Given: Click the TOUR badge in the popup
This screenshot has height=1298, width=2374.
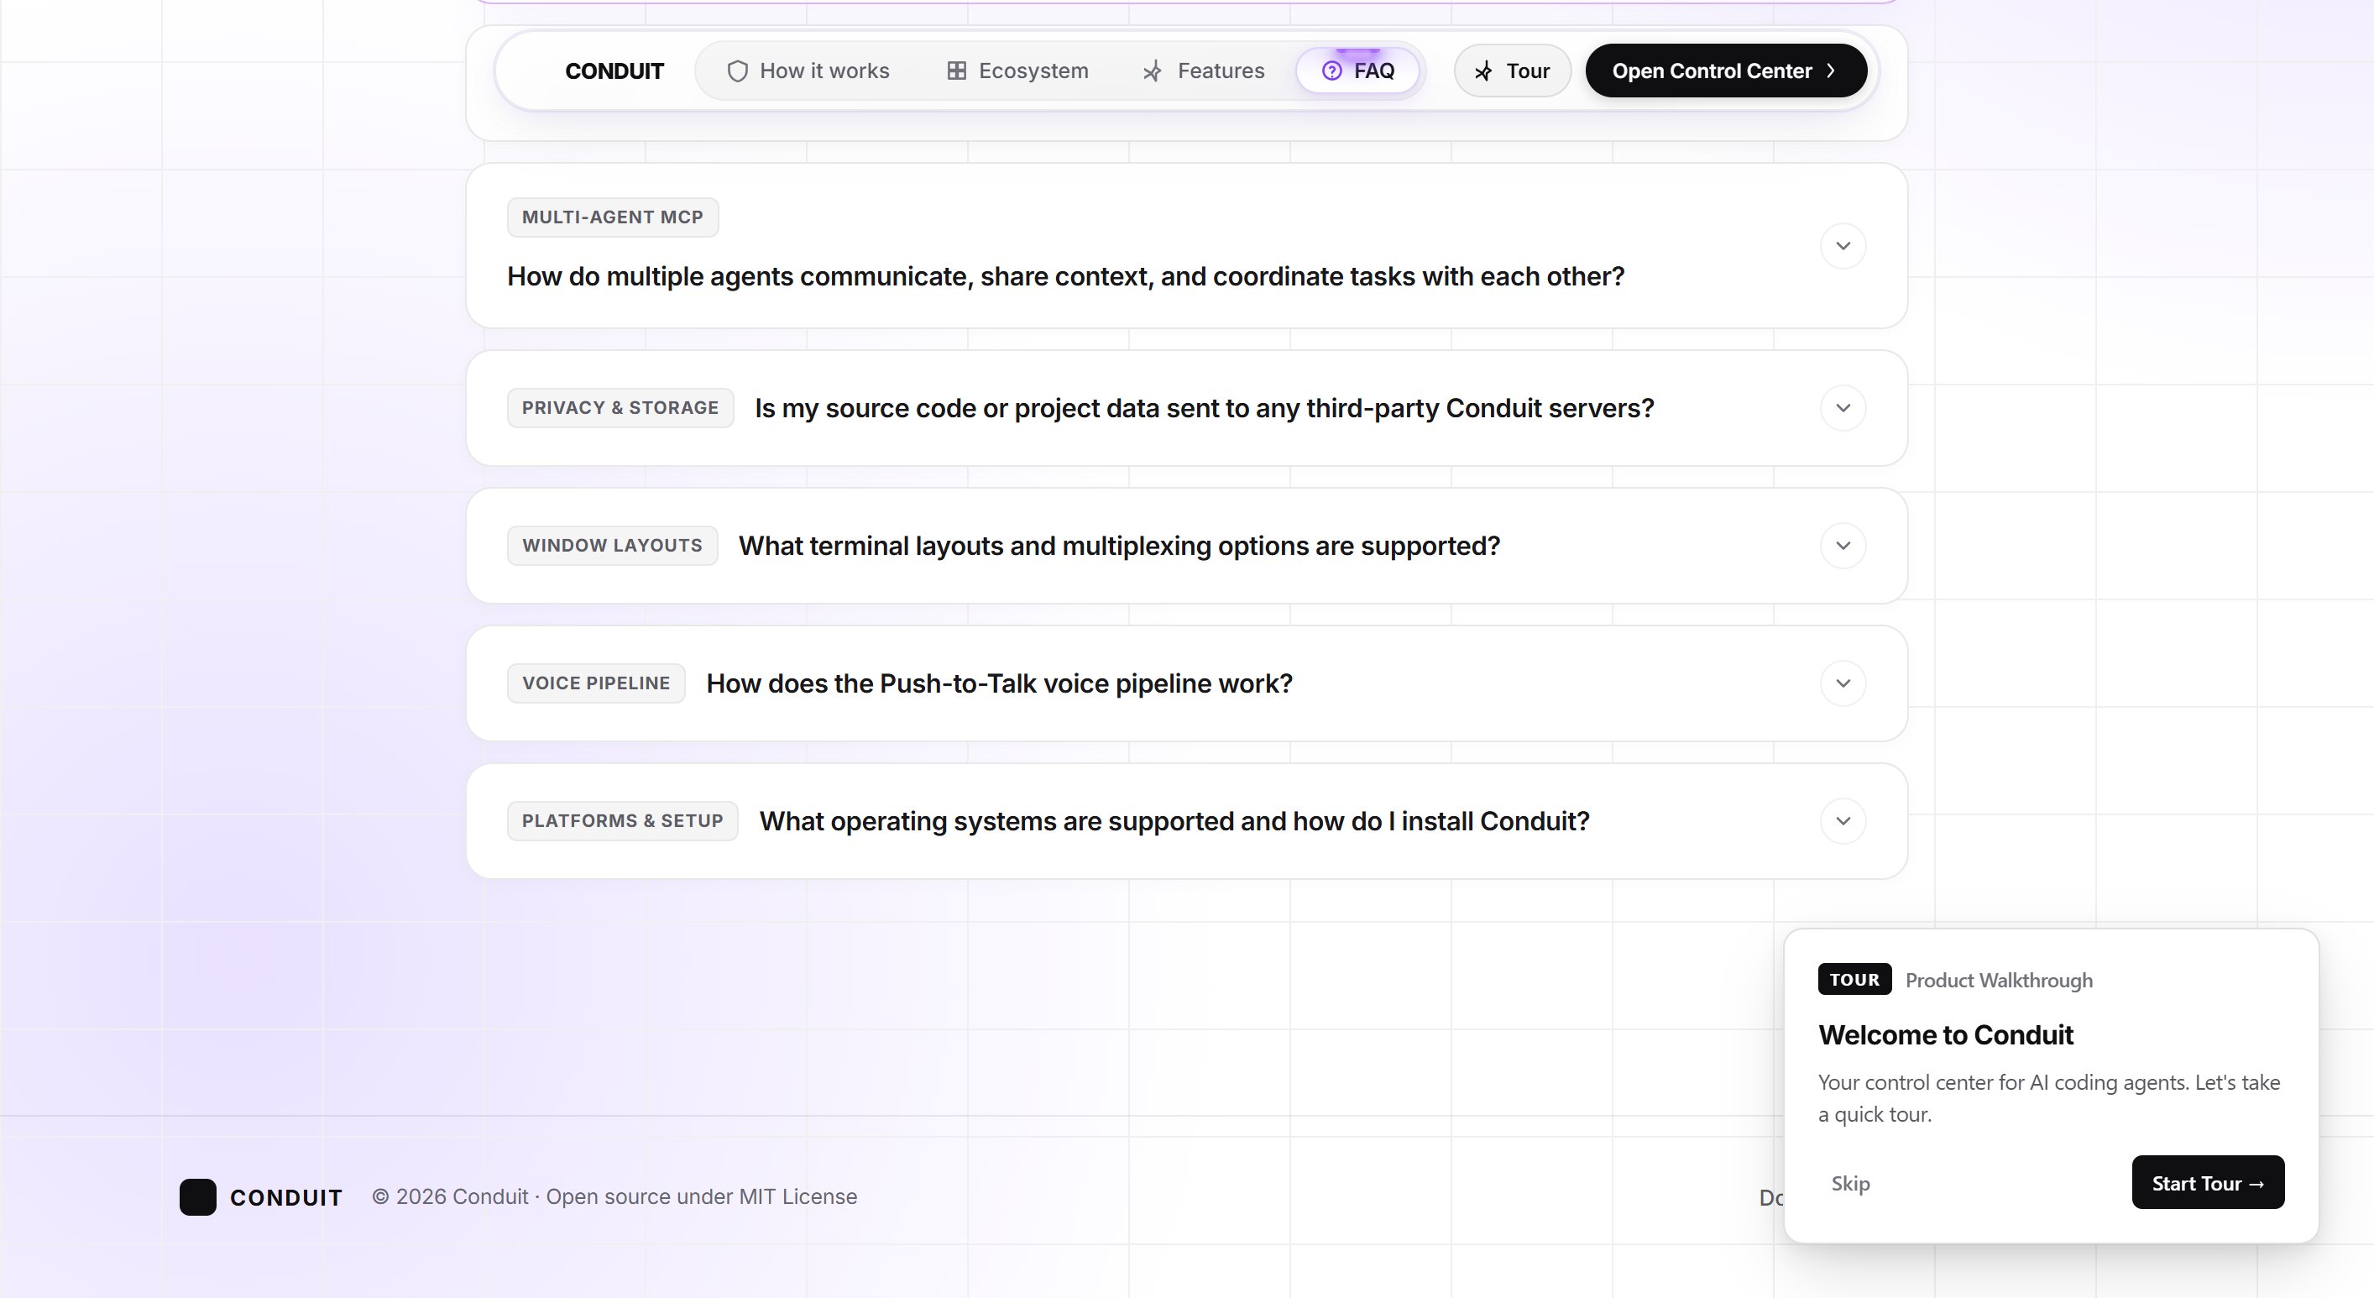Looking at the screenshot, I should [1854, 980].
